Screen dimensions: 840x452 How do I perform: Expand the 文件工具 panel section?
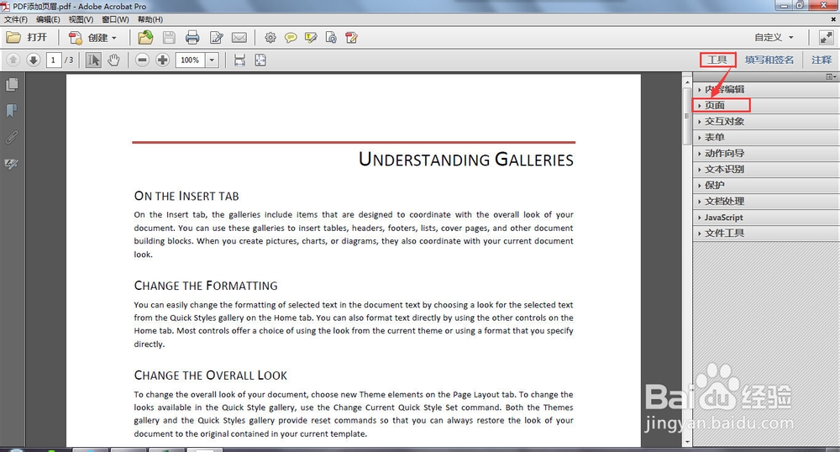click(x=766, y=233)
